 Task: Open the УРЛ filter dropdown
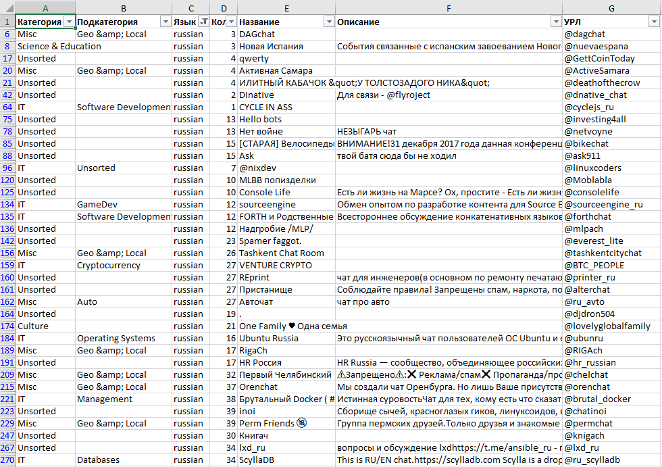point(653,22)
